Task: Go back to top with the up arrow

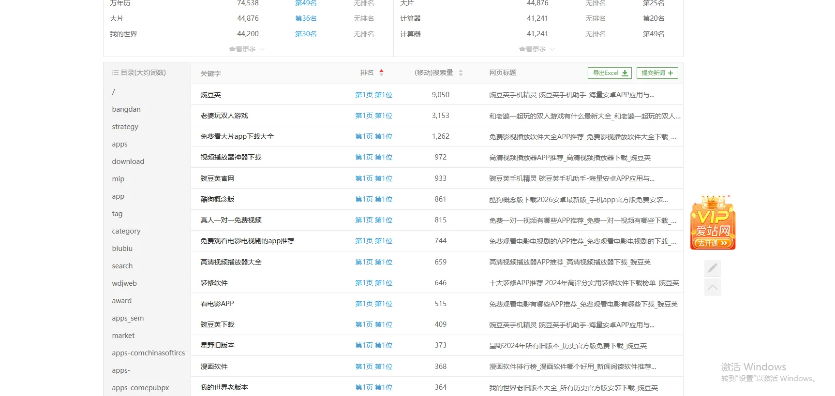Action: coord(713,287)
